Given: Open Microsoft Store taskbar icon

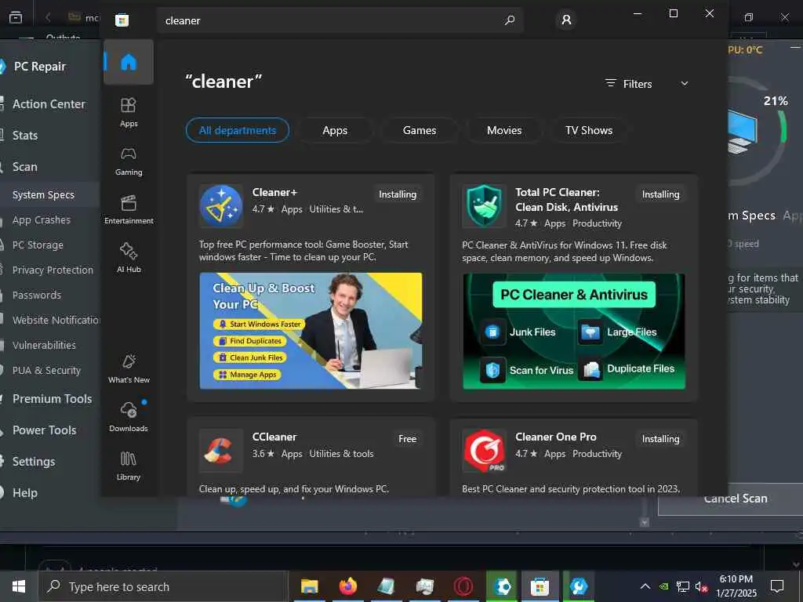Looking at the screenshot, I should (540, 586).
